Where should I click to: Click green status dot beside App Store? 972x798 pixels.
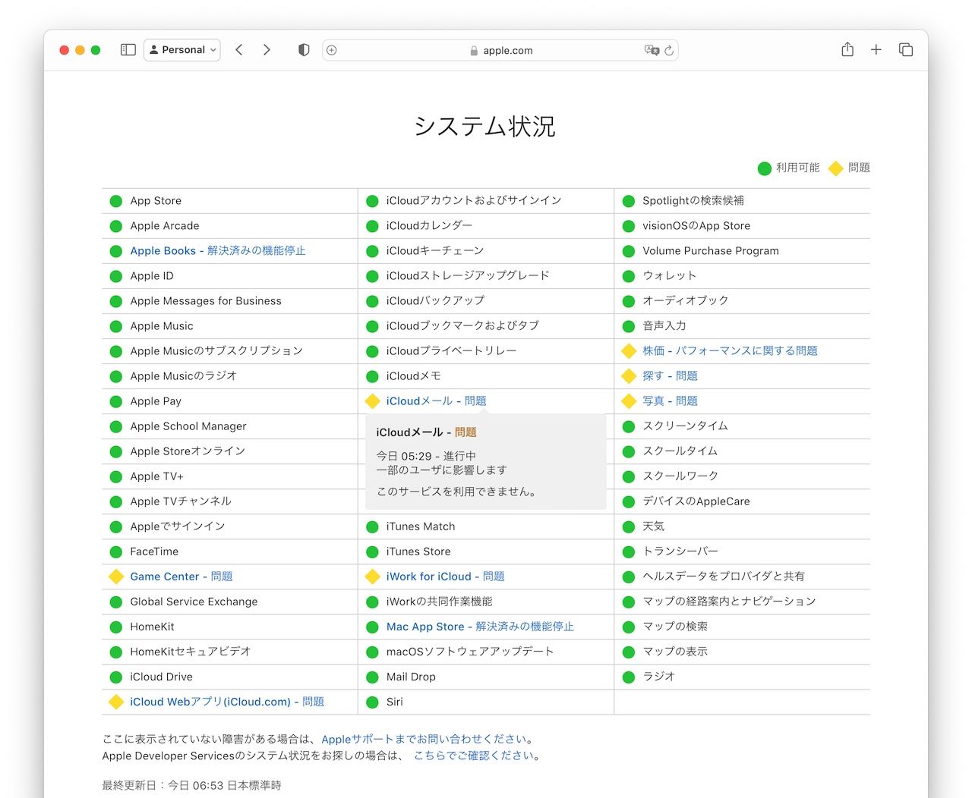(116, 201)
